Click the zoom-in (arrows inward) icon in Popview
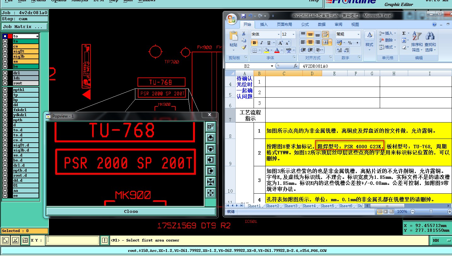This screenshot has width=452, height=256. pyautogui.click(x=210, y=182)
